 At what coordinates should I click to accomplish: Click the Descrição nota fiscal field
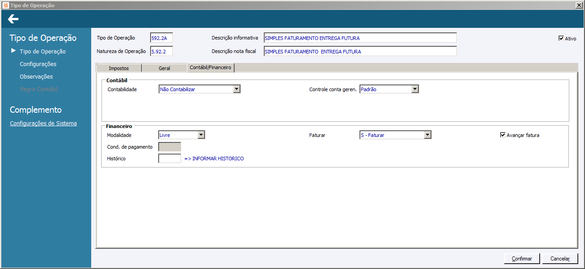(x=360, y=51)
